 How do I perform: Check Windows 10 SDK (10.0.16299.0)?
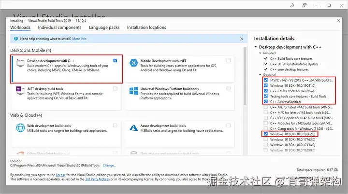[x=266, y=150]
